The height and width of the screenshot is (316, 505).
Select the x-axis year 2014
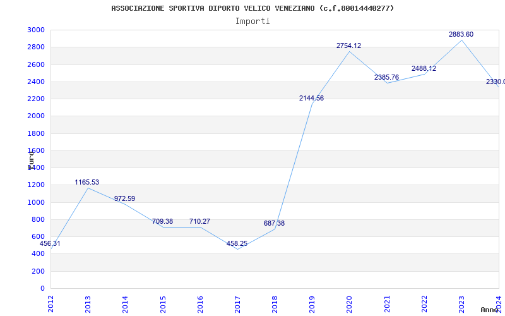point(125,304)
